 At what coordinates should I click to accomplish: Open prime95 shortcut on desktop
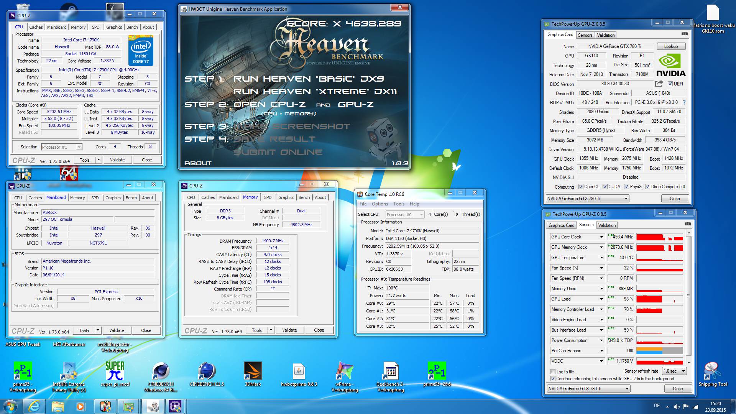(23, 371)
